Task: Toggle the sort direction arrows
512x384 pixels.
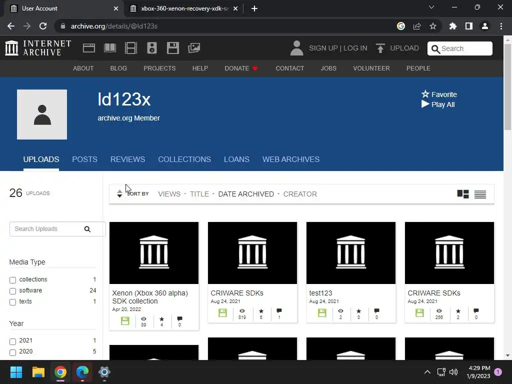Action: [x=119, y=193]
